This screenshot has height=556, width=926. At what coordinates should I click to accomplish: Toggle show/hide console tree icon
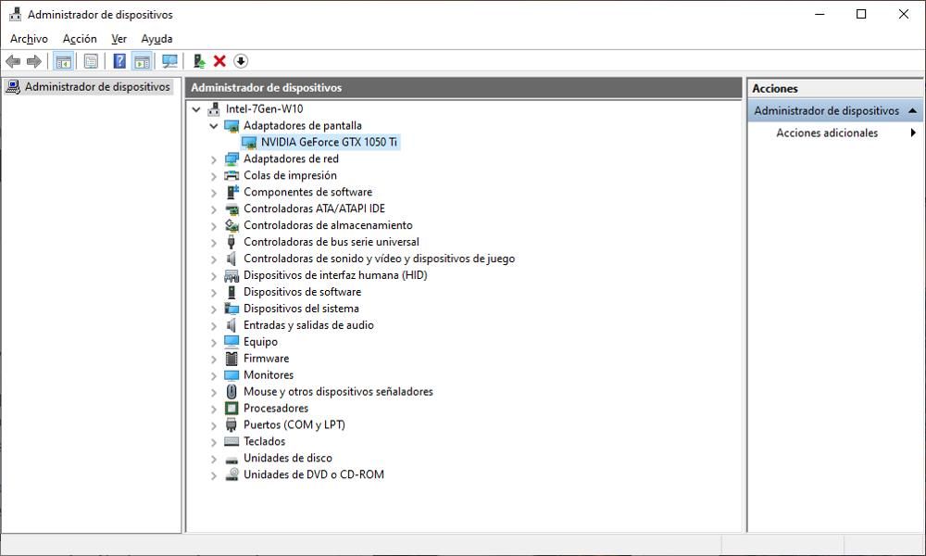tap(64, 61)
